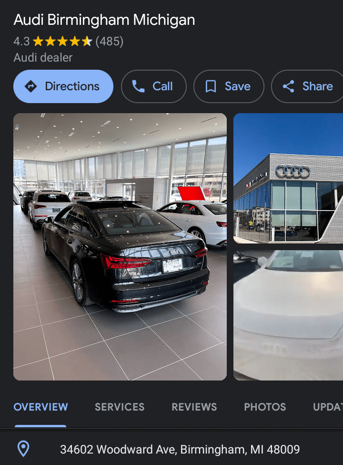
Task: View the Photos tab
Action: (x=265, y=407)
